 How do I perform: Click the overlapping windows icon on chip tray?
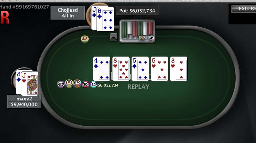pos(151,39)
